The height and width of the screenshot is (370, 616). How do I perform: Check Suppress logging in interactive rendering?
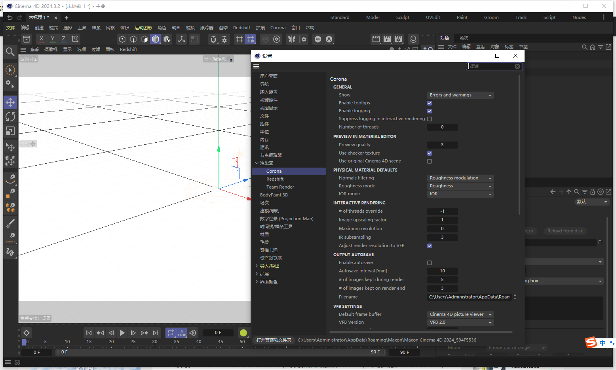pos(430,119)
